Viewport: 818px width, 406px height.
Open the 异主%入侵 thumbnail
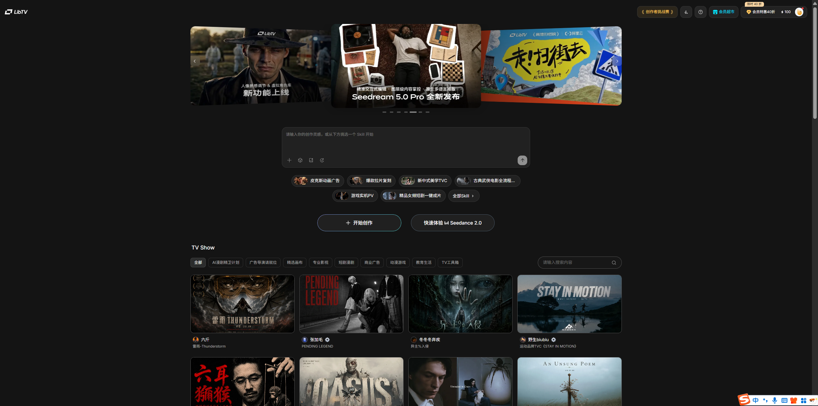[x=460, y=304]
